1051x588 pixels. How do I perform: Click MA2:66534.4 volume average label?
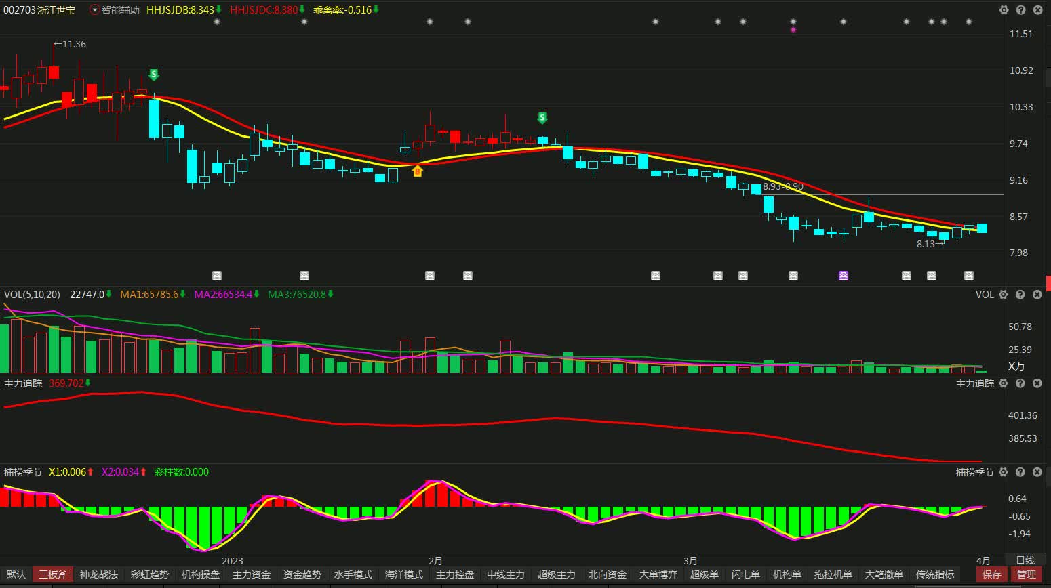[x=223, y=295]
